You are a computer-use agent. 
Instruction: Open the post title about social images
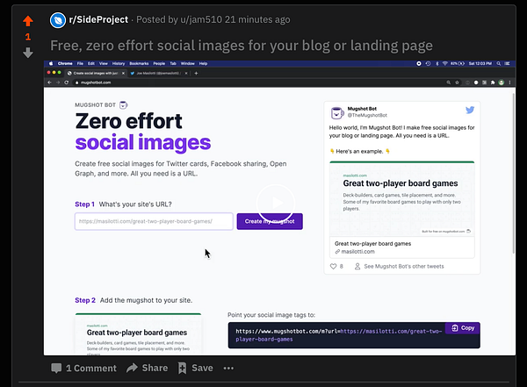tap(242, 46)
